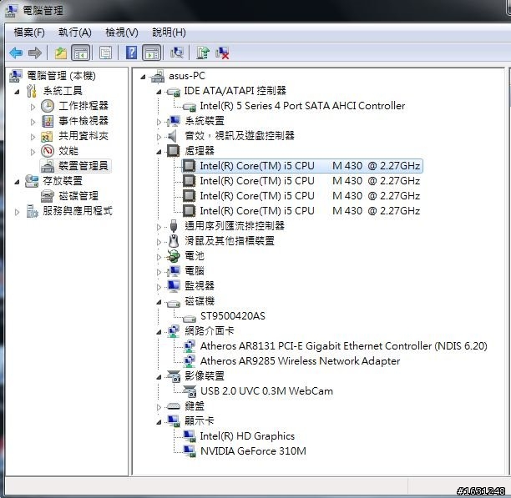Collapse the 存放裝置 node
This screenshot has width=511, height=498.
pyautogui.click(x=17, y=182)
